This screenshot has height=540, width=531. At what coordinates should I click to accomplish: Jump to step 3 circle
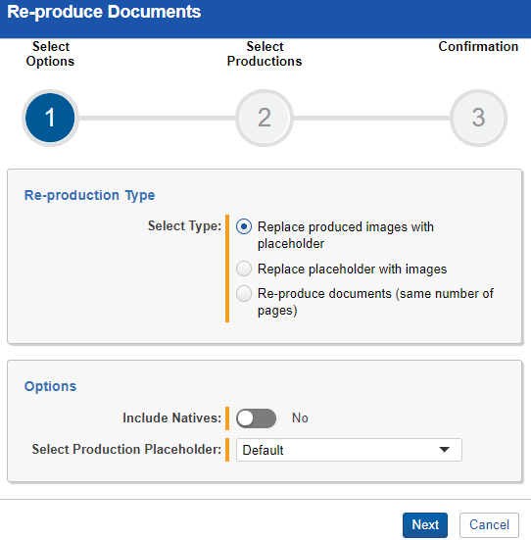pos(479,118)
